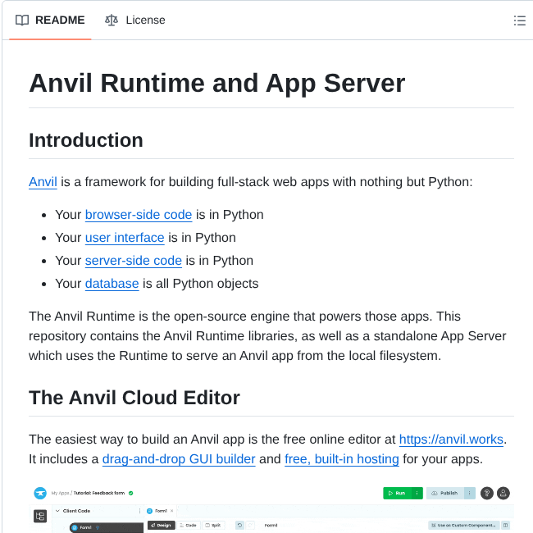Viewport: 533px width, 533px height.
Task: Click The Anvil Cloud Editor heading
Action: [134, 398]
